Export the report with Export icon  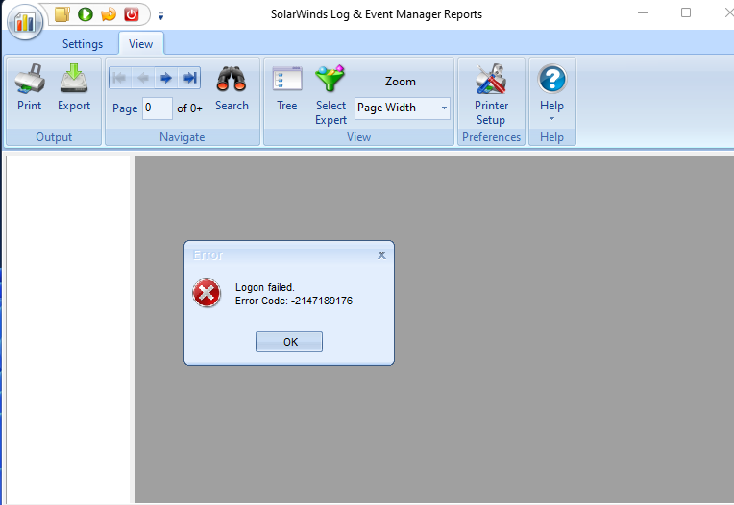point(74,87)
